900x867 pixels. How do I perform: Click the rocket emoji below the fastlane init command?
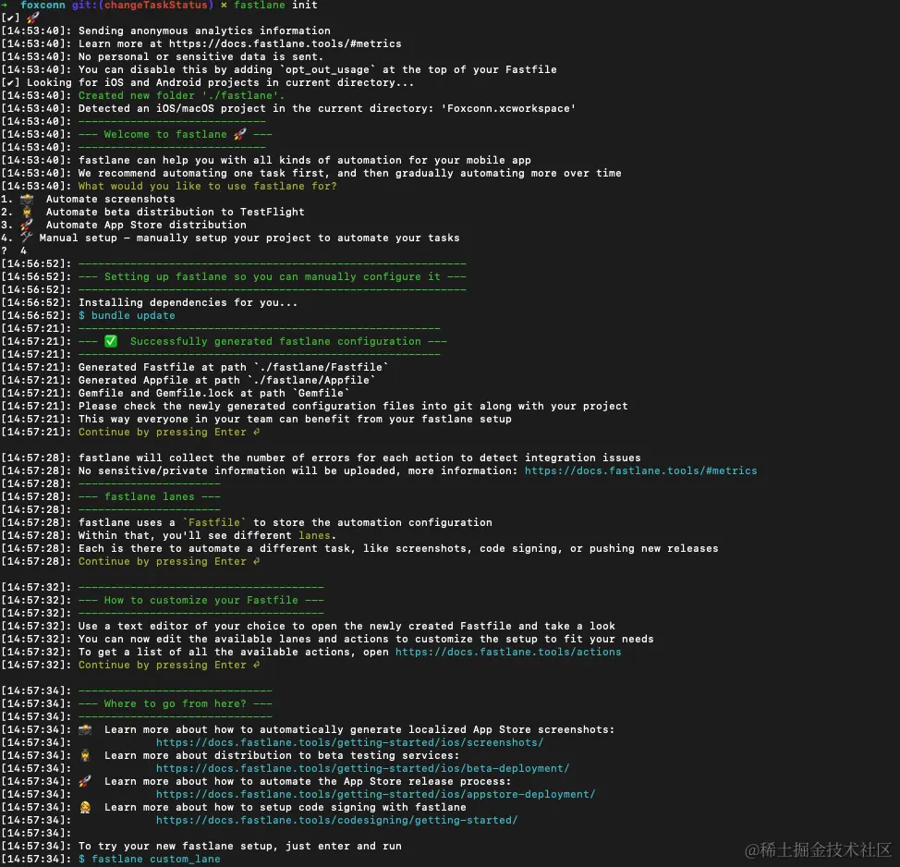[32, 18]
